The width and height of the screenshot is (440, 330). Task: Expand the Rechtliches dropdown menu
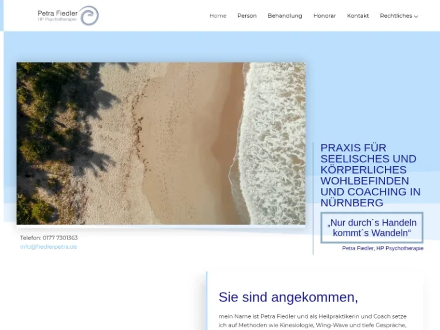(x=399, y=15)
